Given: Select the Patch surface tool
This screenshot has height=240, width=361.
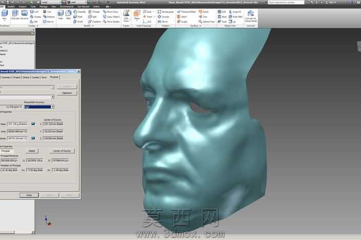Looking at the screenshot, I should click(x=204, y=12).
